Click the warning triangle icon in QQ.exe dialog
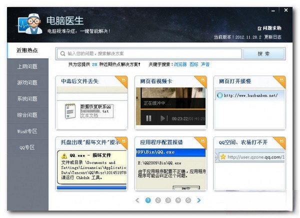Image resolution: width=300 pixels, height=218 pixels. [x=64, y=156]
